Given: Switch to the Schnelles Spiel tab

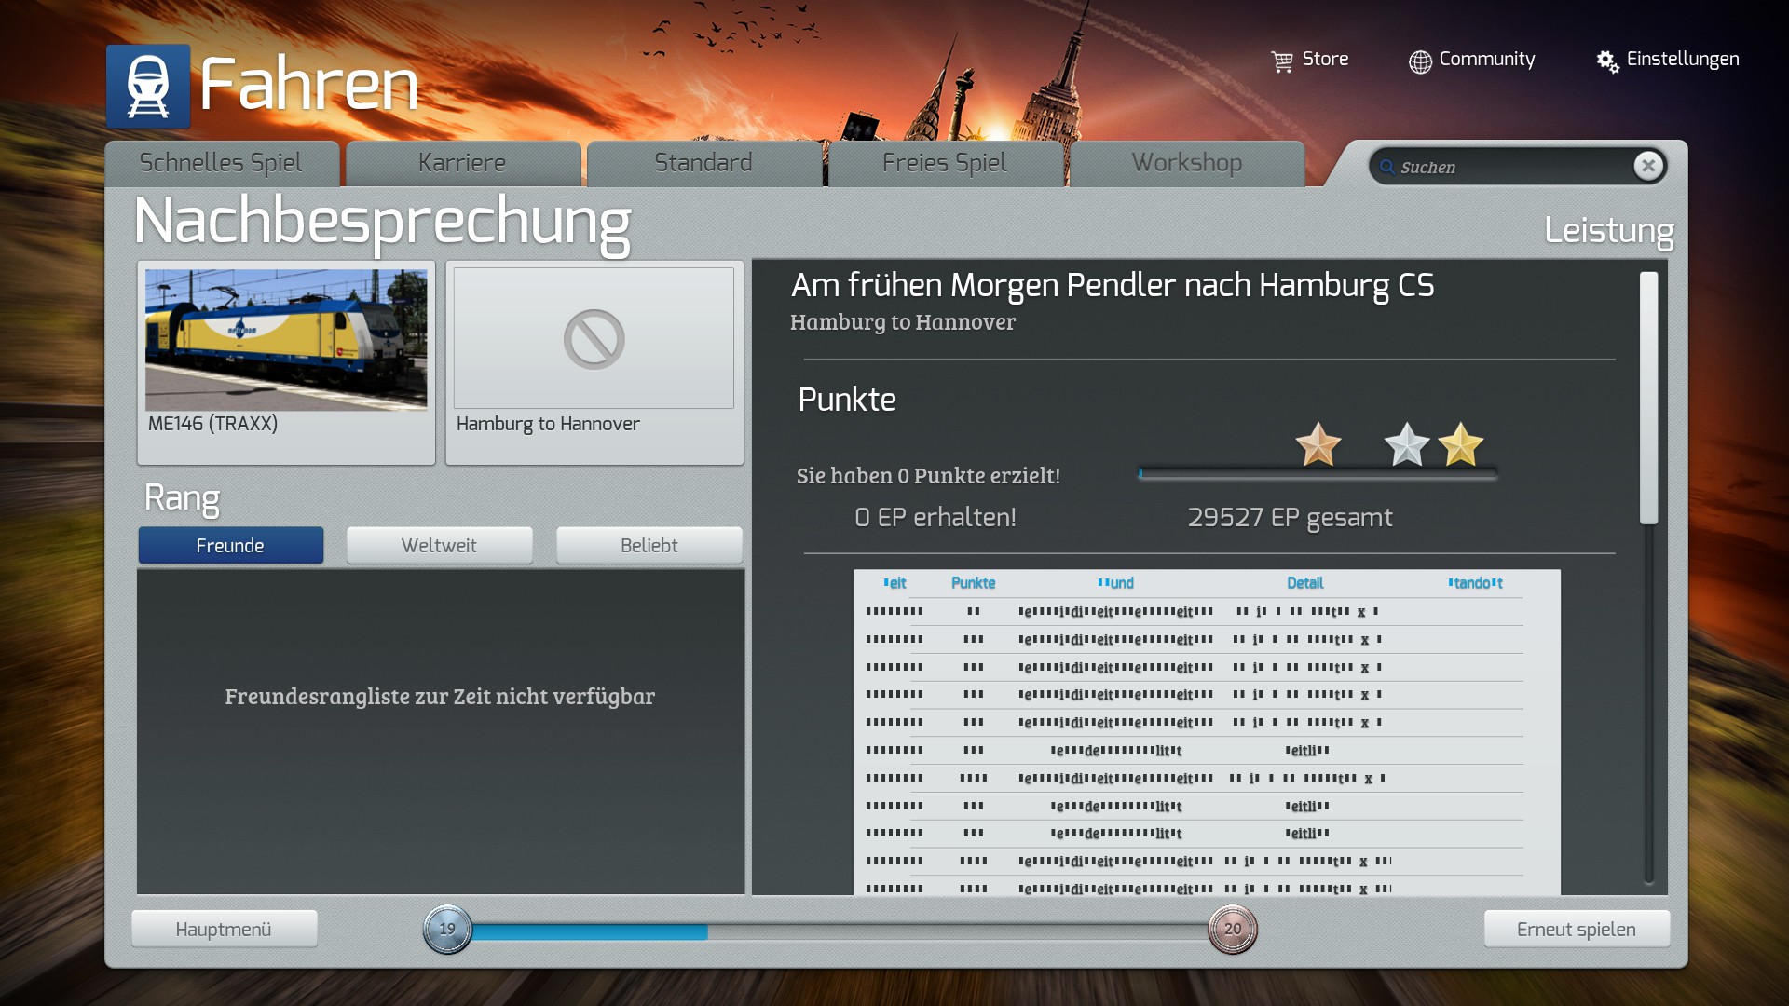Looking at the screenshot, I should [x=221, y=163].
